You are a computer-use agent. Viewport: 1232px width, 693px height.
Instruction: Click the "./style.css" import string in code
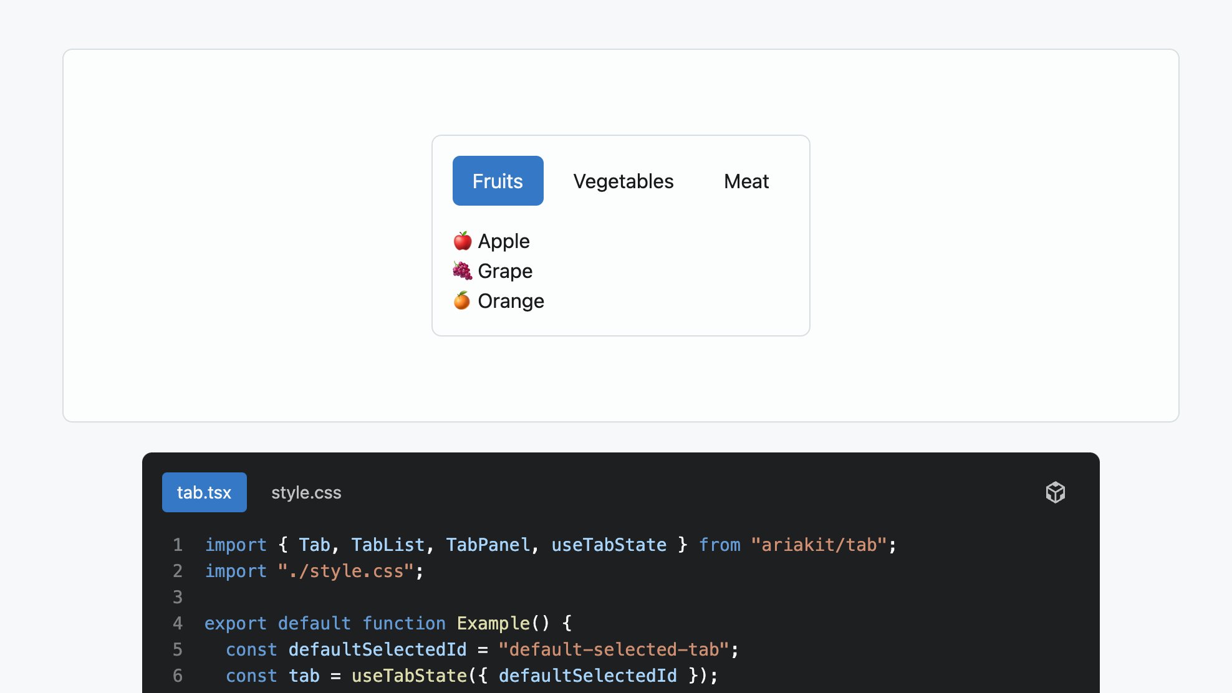pos(346,571)
